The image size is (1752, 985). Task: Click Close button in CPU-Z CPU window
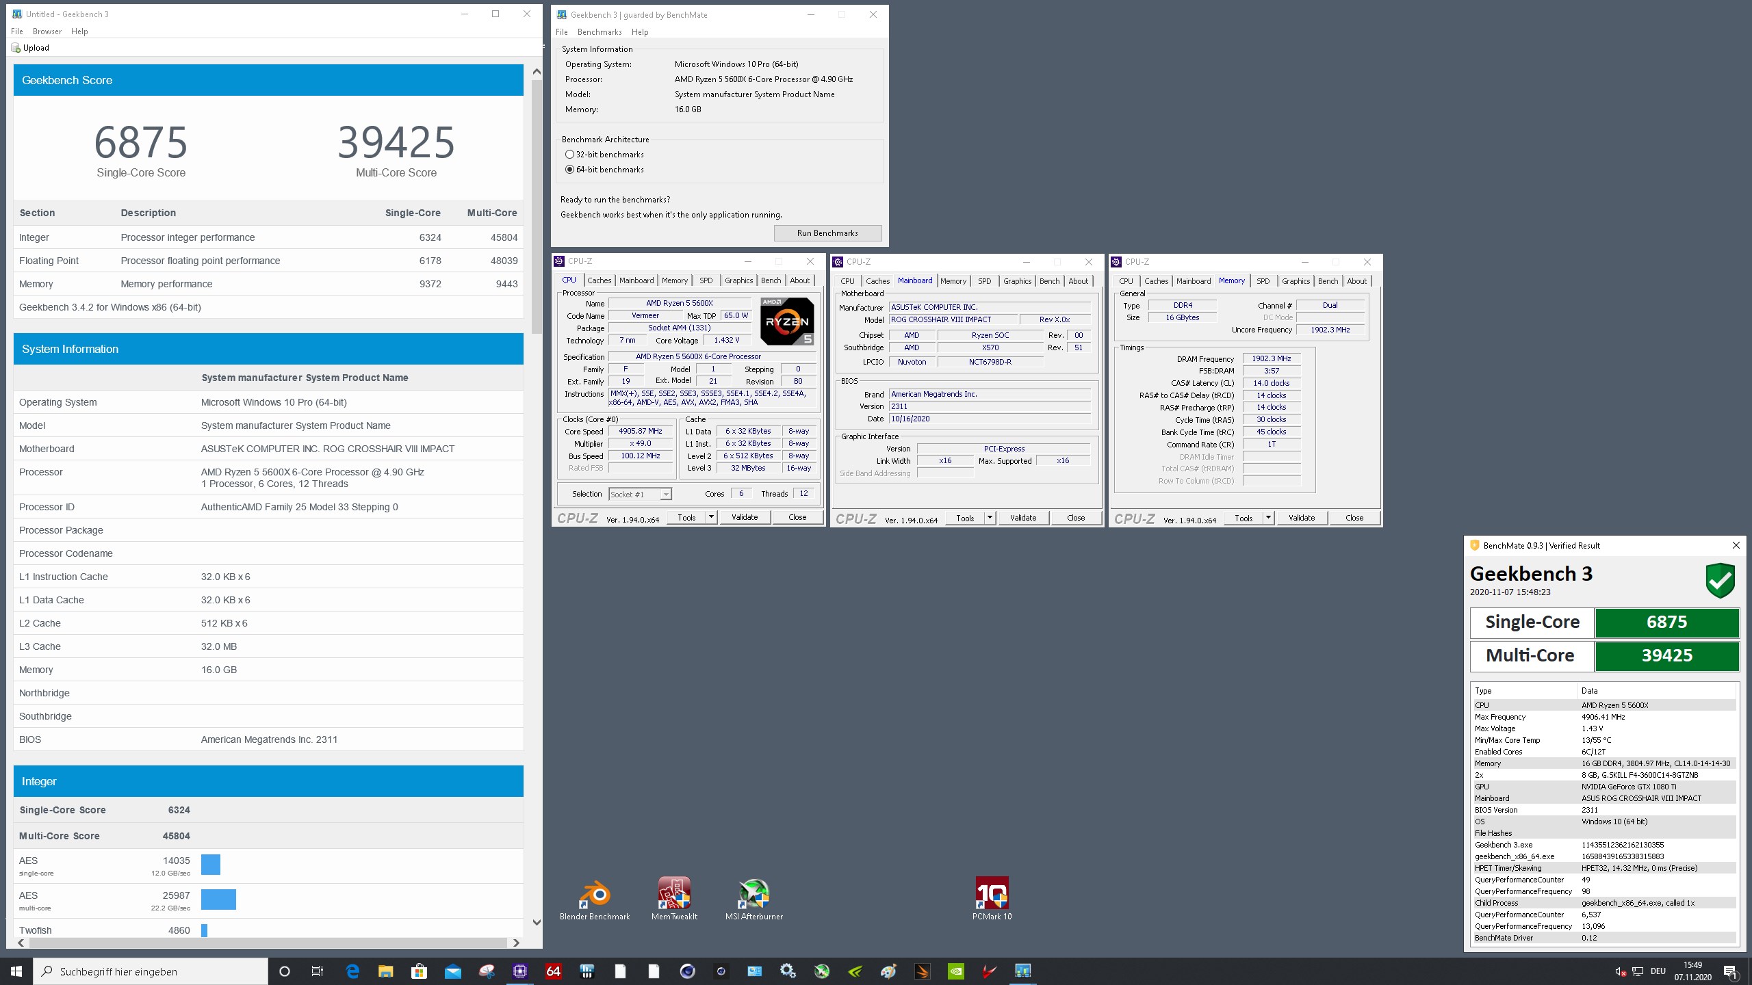coord(797,517)
